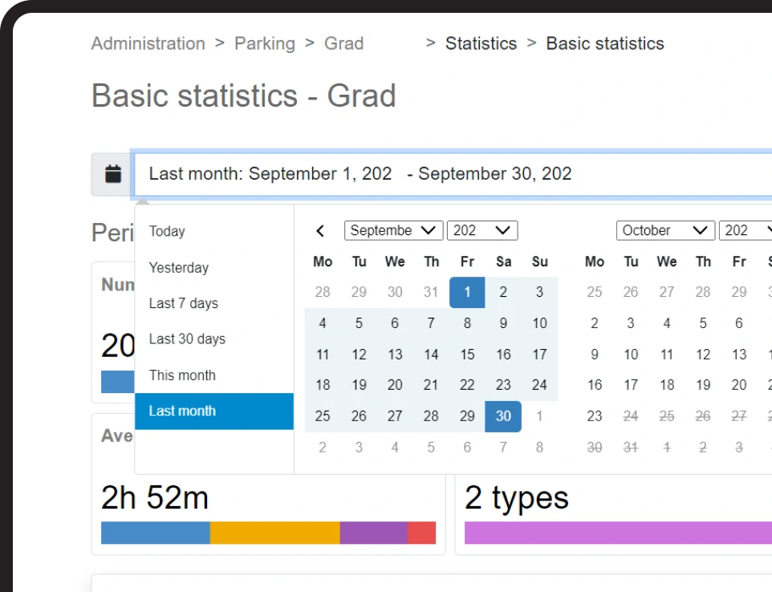Click the orange segment of duration bar
Screen dimensions: 772x592
[275, 533]
